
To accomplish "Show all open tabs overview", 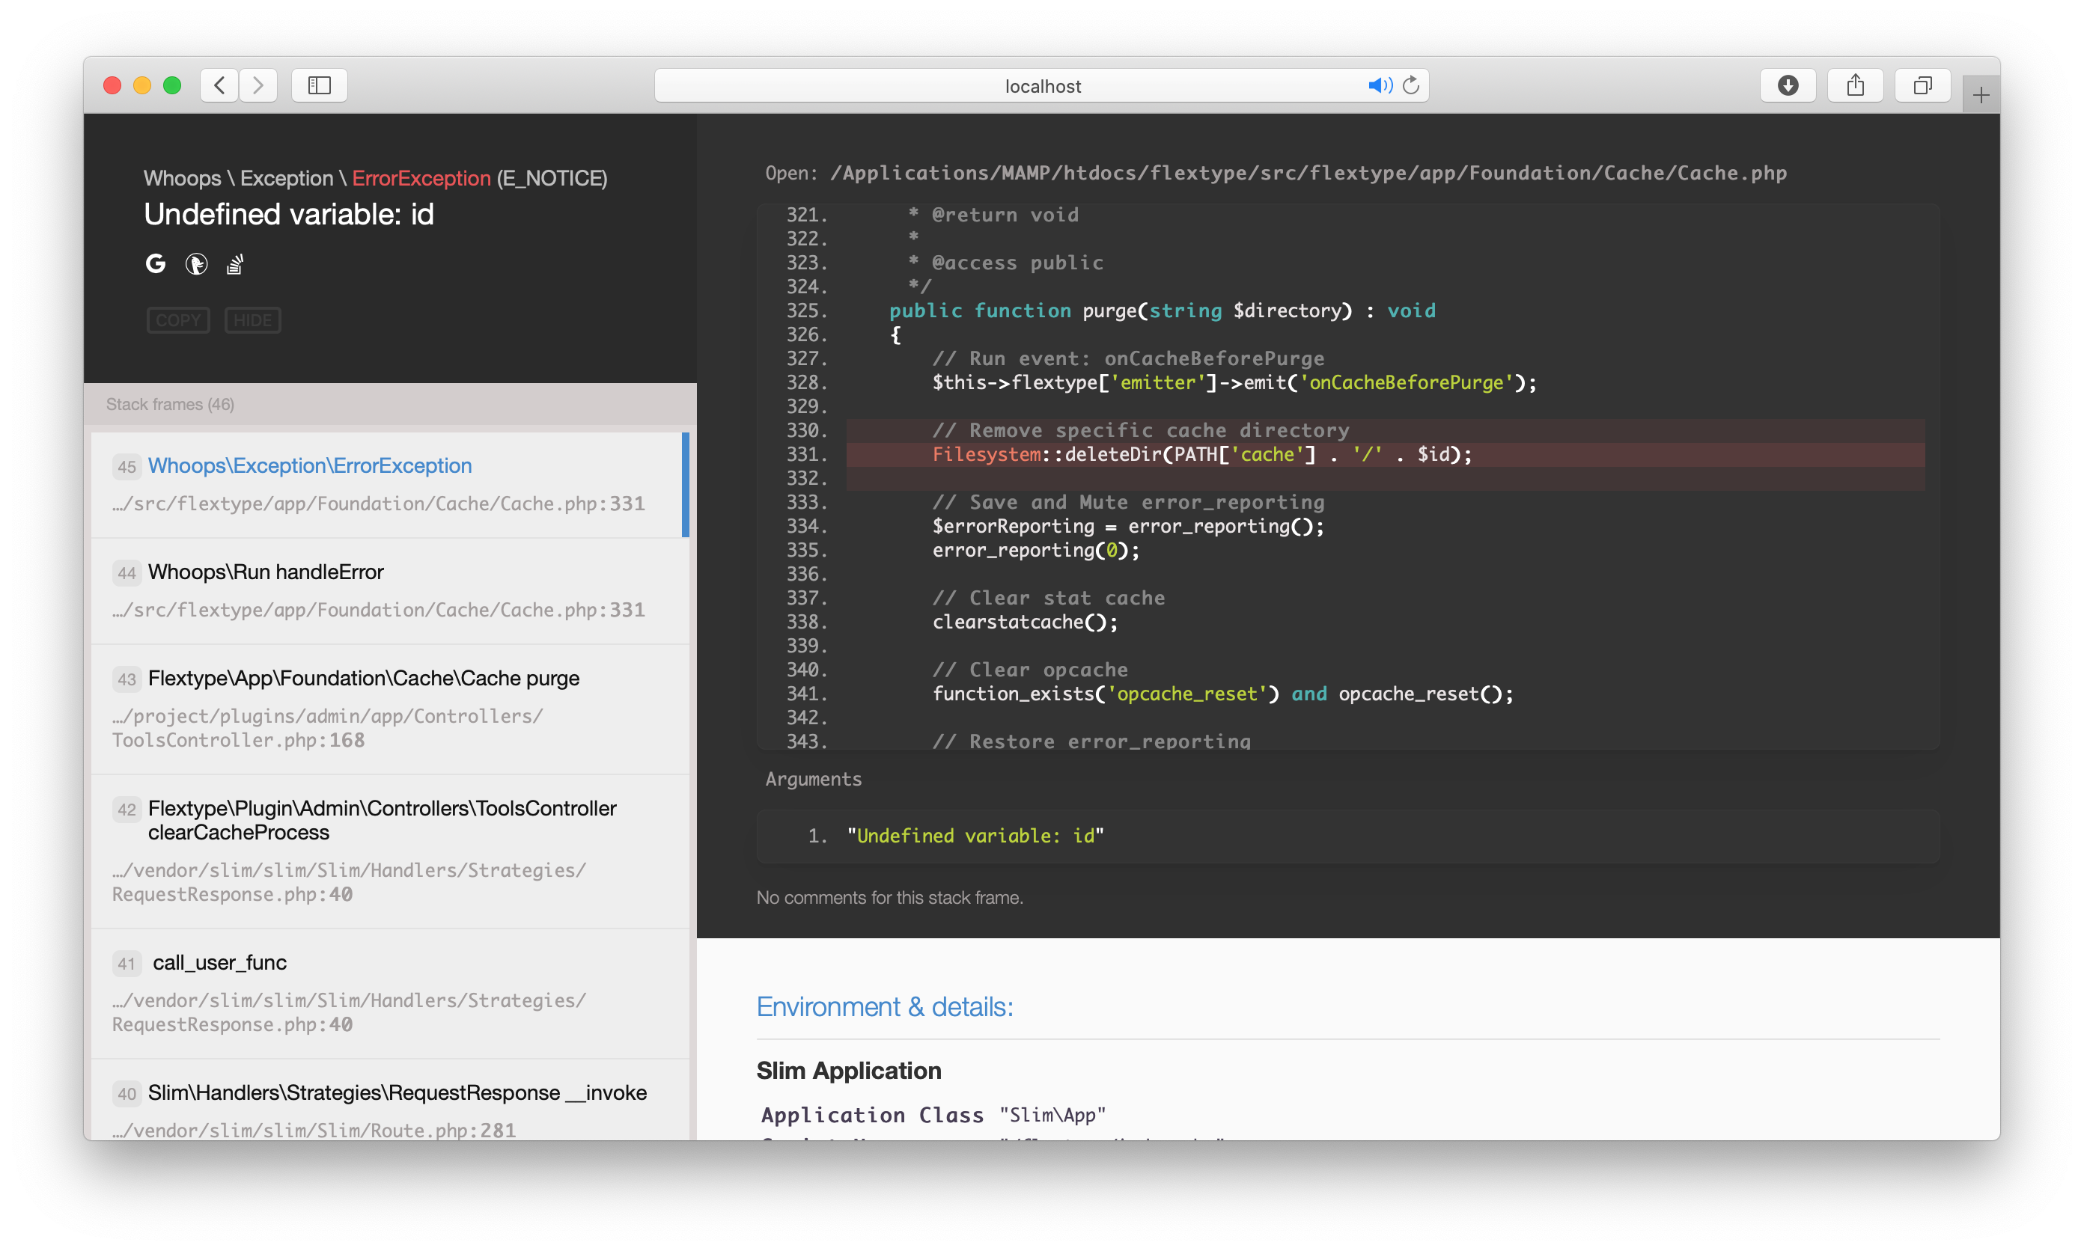I will coord(1923,85).
